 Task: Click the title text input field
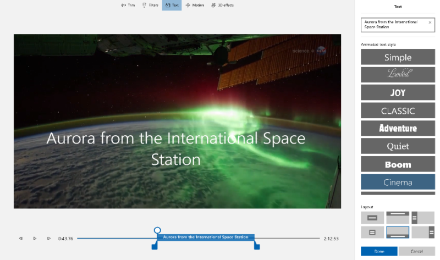[x=393, y=25]
